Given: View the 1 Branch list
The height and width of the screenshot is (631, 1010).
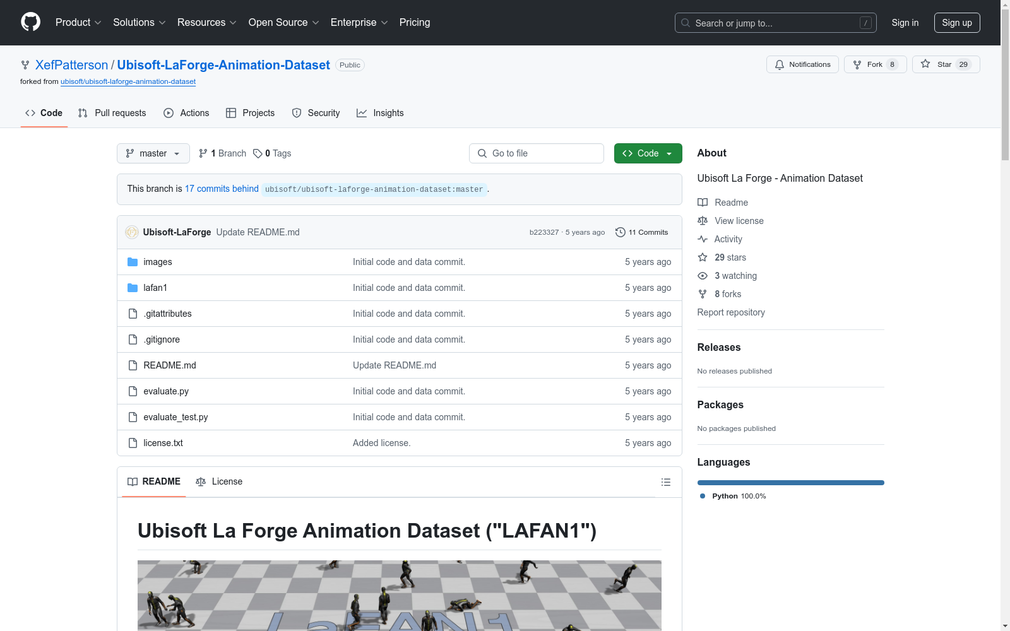Looking at the screenshot, I should pyautogui.click(x=222, y=153).
